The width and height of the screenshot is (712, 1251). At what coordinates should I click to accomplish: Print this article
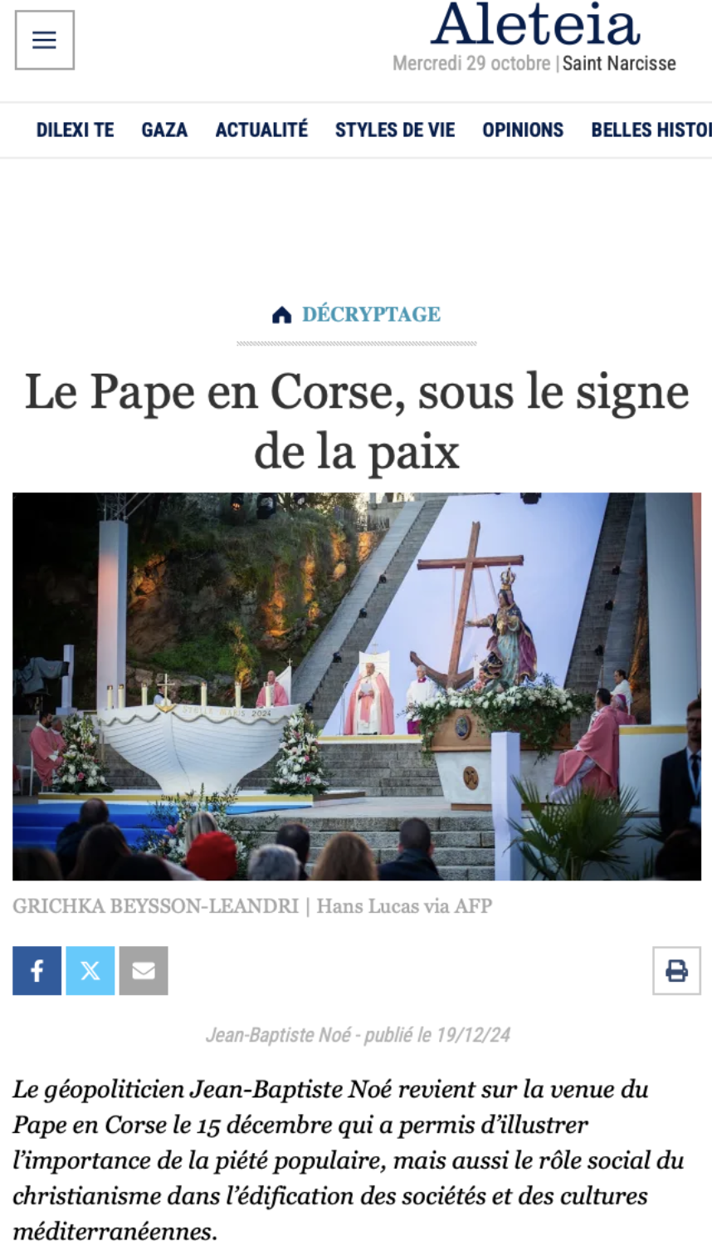click(676, 970)
